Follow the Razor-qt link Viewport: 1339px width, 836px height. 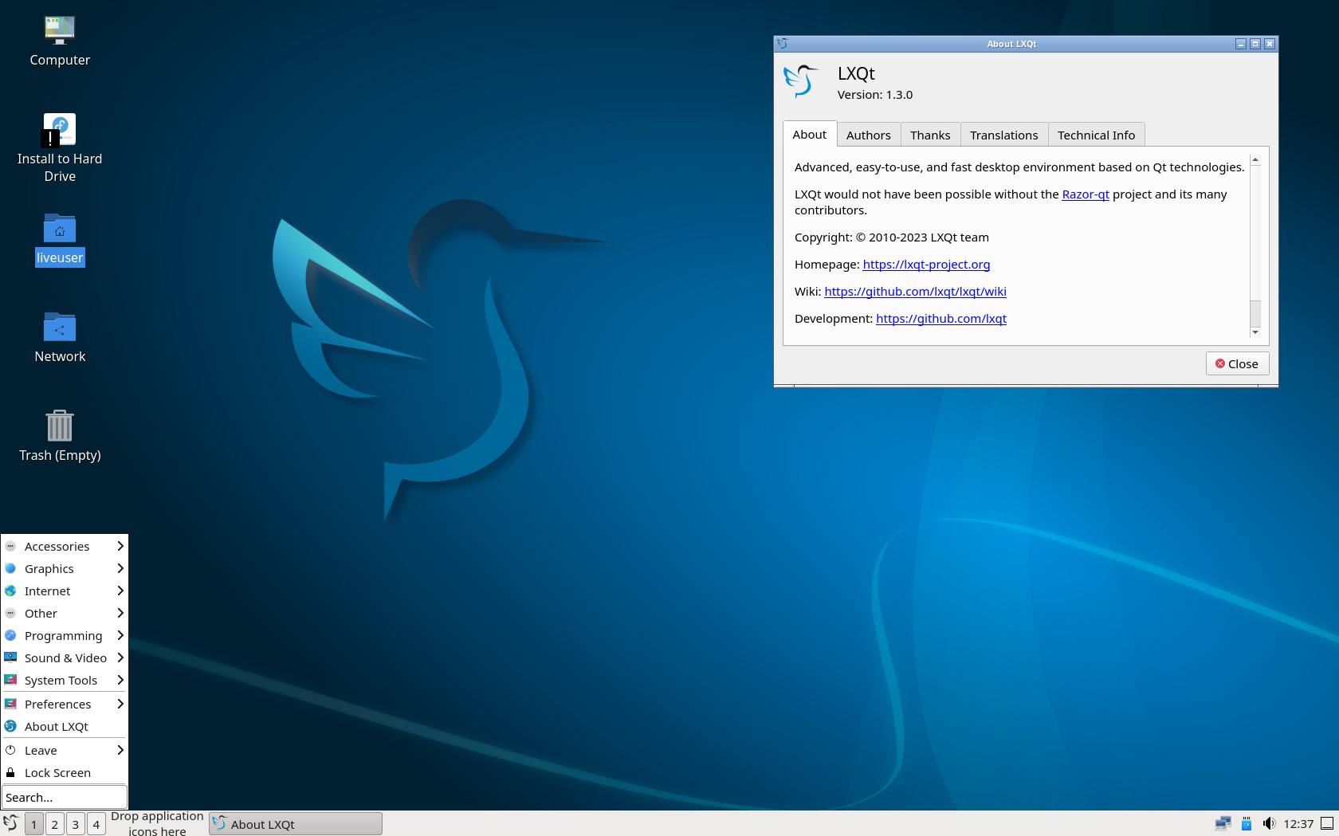pos(1086,194)
